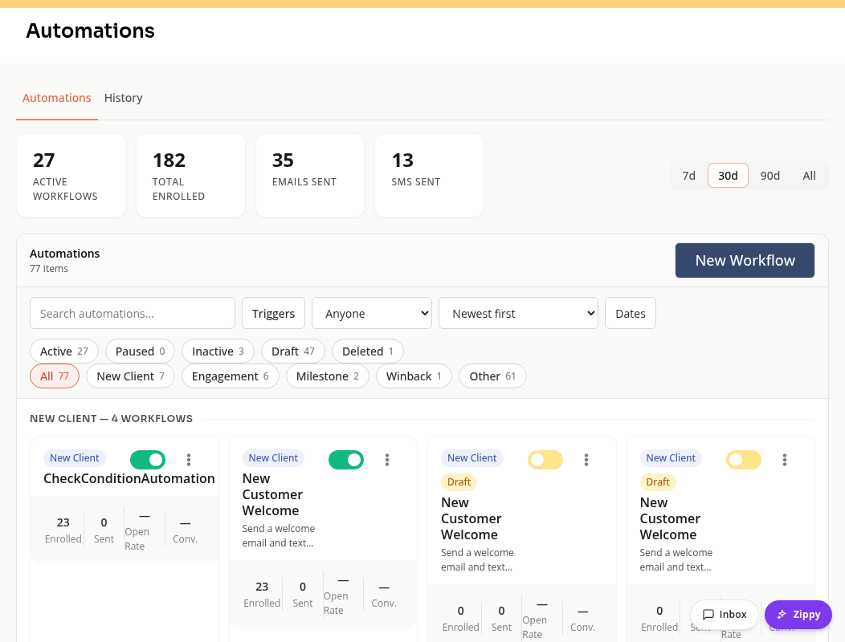Click the Inbox chat icon
Image resolution: width=845 pixels, height=642 pixels.
tap(708, 615)
